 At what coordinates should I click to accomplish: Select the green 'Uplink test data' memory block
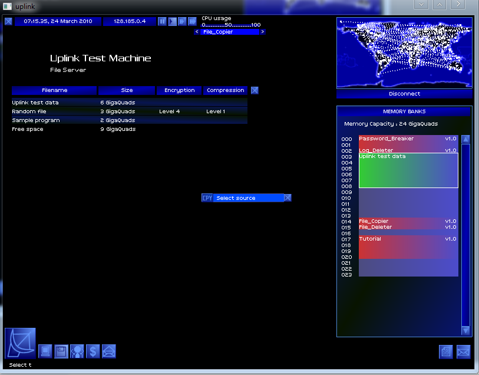[x=408, y=170]
